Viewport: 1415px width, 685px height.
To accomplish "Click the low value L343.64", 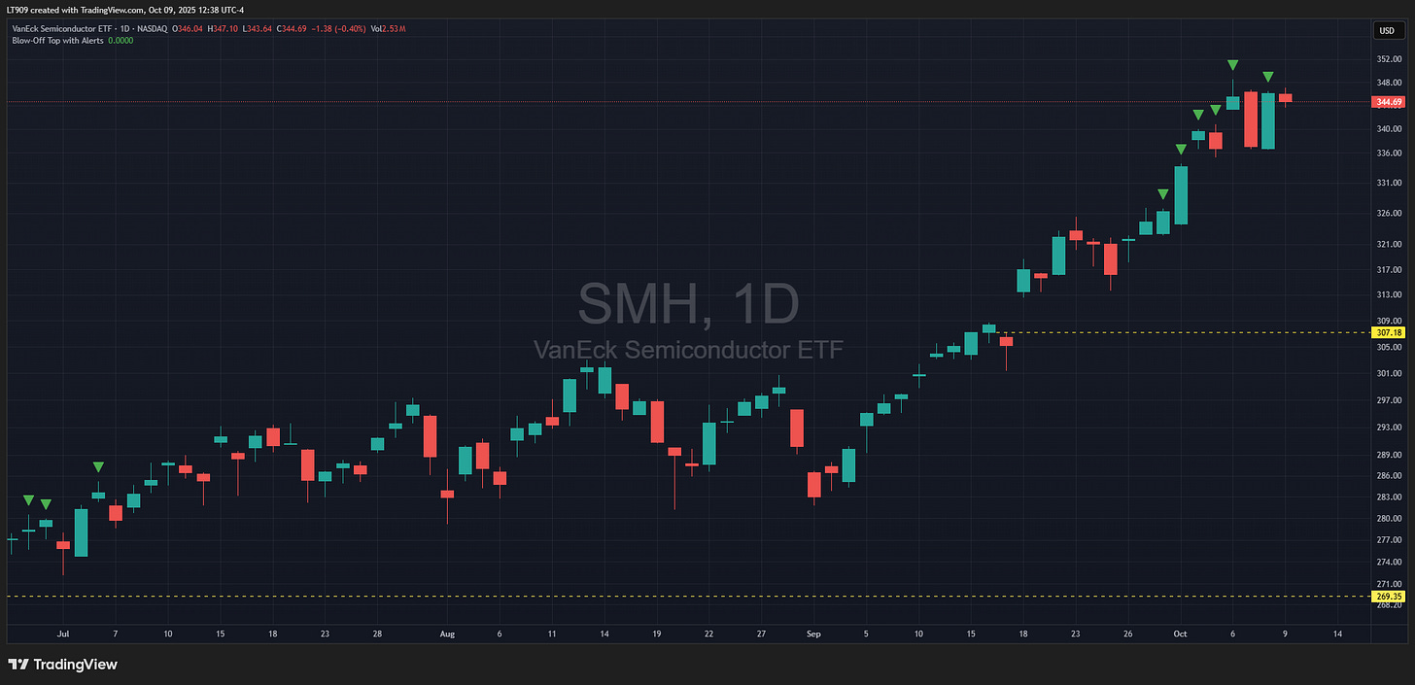I will pyautogui.click(x=257, y=29).
